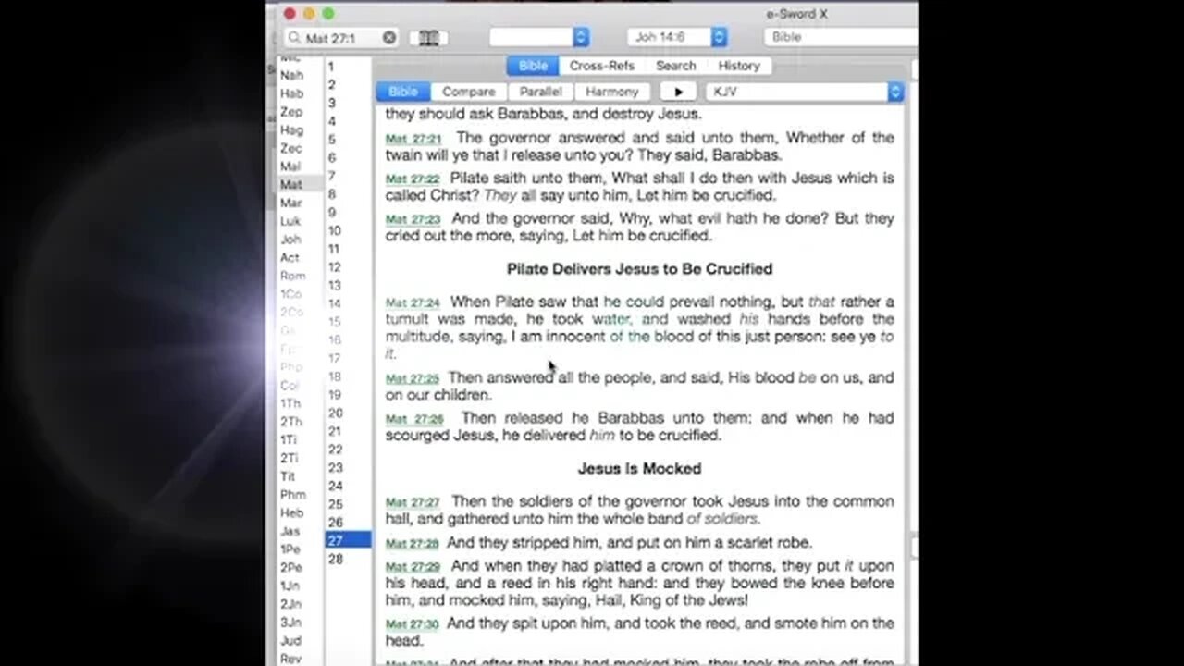Screen dimensions: 1184x666
Task: Switch to Compare view
Action: 468,92
